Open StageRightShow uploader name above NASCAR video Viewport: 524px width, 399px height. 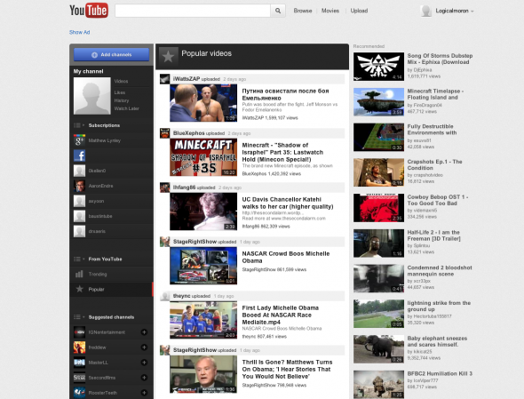point(195,242)
